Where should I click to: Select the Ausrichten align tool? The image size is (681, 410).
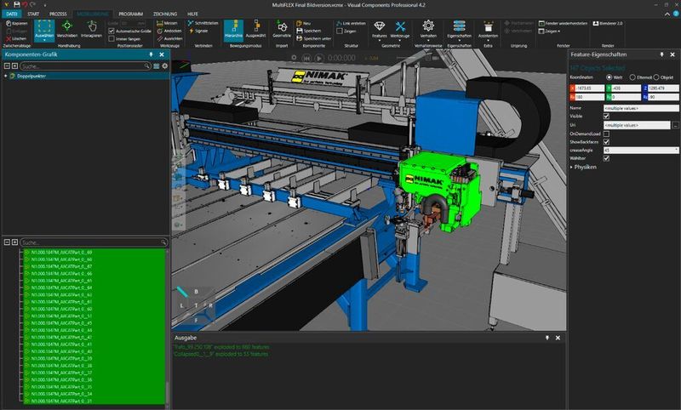[169, 38]
